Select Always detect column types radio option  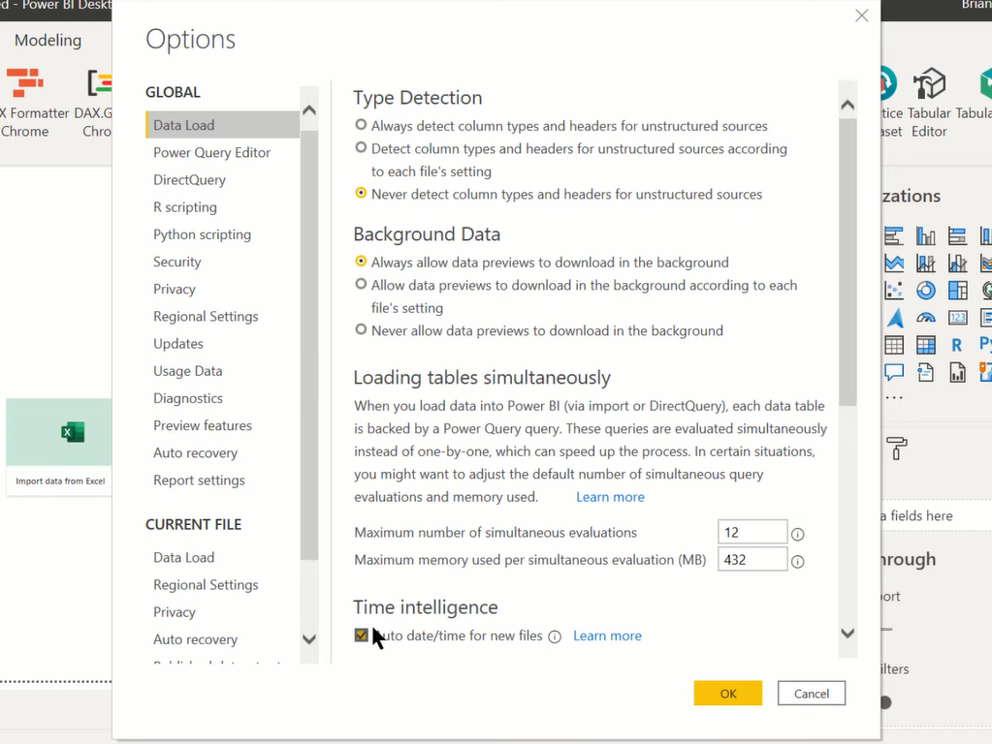pos(361,125)
